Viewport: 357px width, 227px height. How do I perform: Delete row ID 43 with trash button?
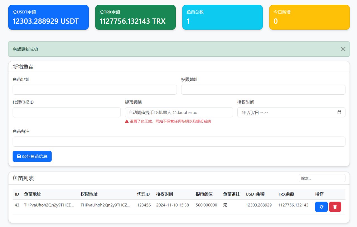(x=335, y=207)
